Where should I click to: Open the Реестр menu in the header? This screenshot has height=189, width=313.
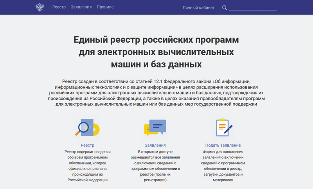tap(59, 7)
